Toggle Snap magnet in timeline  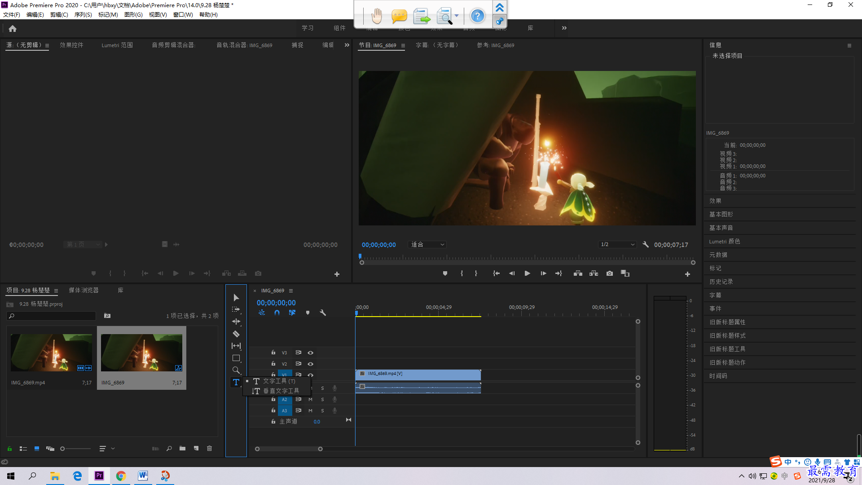277,313
